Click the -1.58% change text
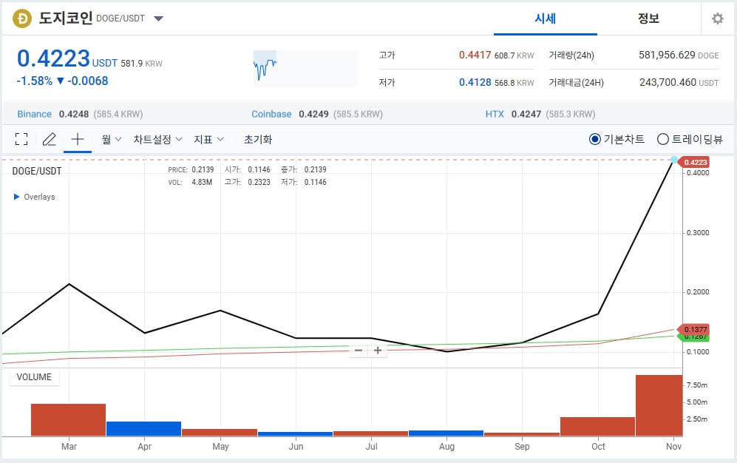 point(34,81)
